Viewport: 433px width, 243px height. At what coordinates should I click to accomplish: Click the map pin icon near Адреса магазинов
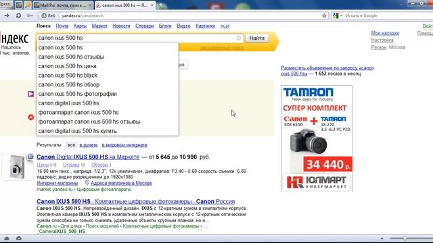[x=87, y=183]
